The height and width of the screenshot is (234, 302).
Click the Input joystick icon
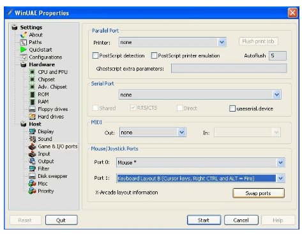point(32,154)
